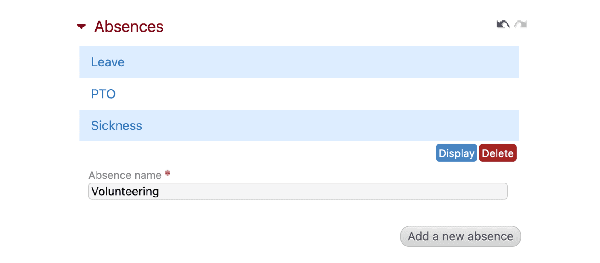
Task: Click the maroon triangle next to Absences
Action: click(81, 26)
